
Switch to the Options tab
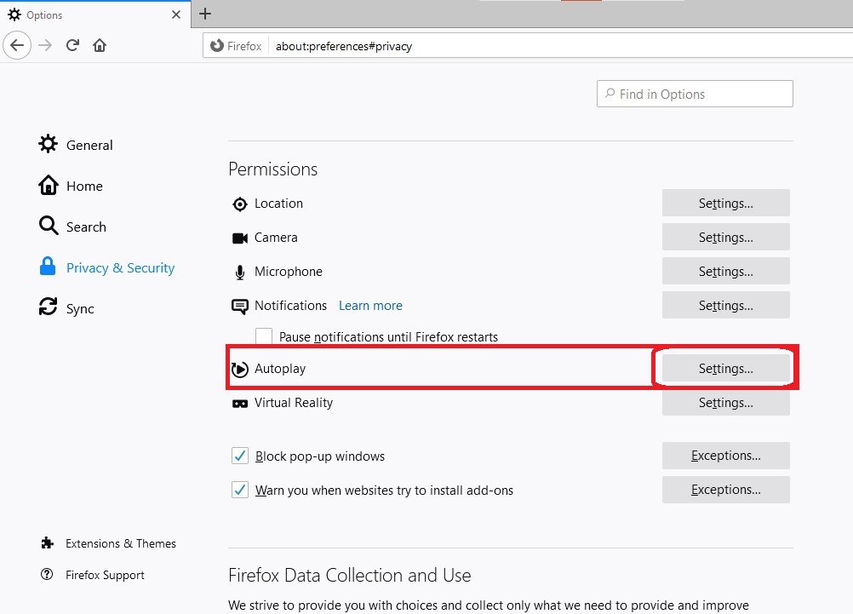tap(85, 14)
